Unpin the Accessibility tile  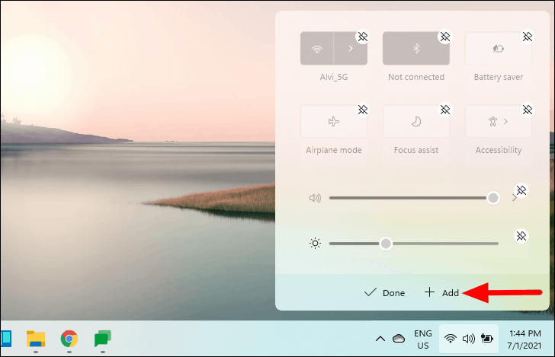tap(528, 110)
